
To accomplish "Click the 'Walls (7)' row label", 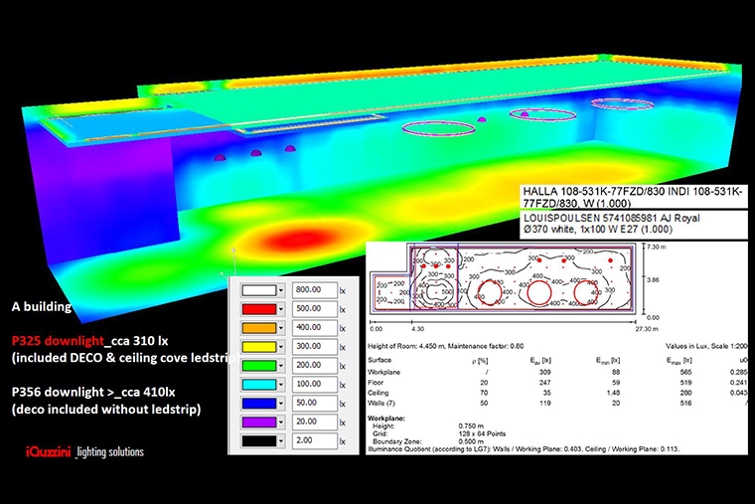I will pyautogui.click(x=380, y=403).
